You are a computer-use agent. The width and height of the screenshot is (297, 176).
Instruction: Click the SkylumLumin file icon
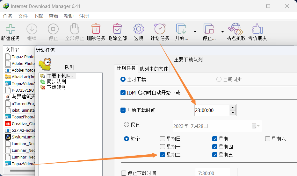tap(8, 137)
